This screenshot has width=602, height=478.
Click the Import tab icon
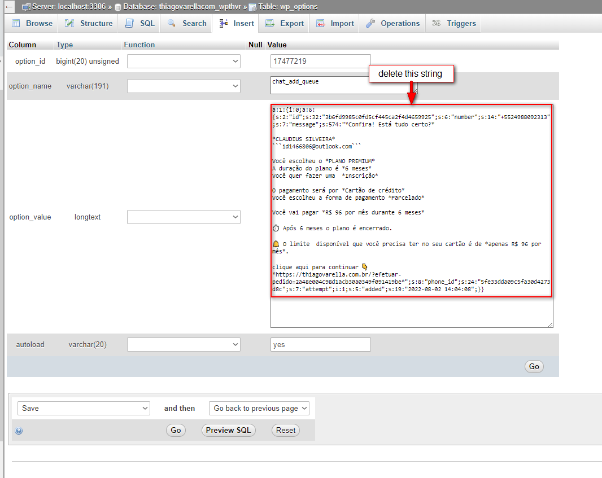[x=321, y=23]
